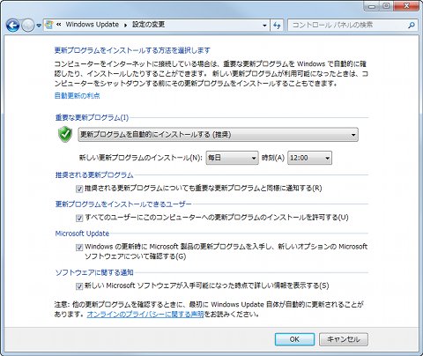This screenshot has width=423, height=356.
Task: Toggle 推奨される更新プログラム notification checkbox
Action: tap(79, 189)
